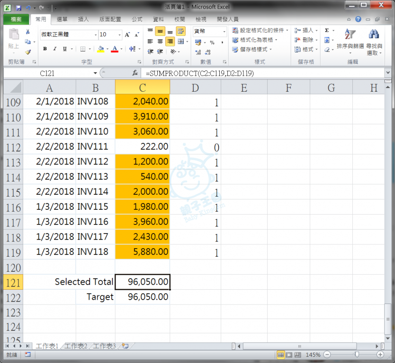The height and width of the screenshot is (363, 395).
Task: Open the 插入 ribbon tab
Action: (83, 19)
